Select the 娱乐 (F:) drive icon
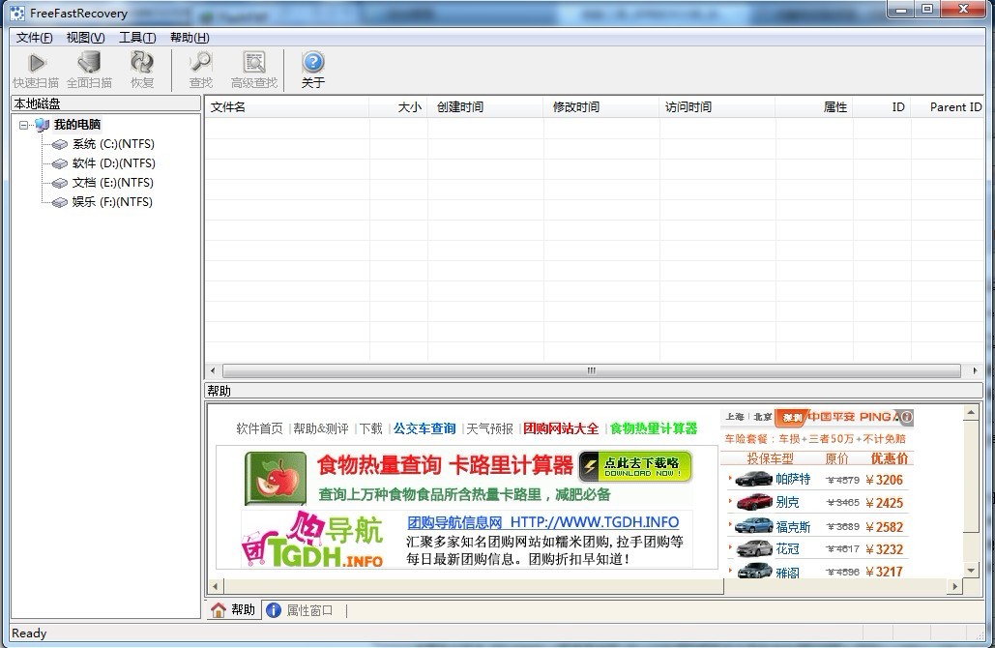The width and height of the screenshot is (995, 648). (60, 202)
